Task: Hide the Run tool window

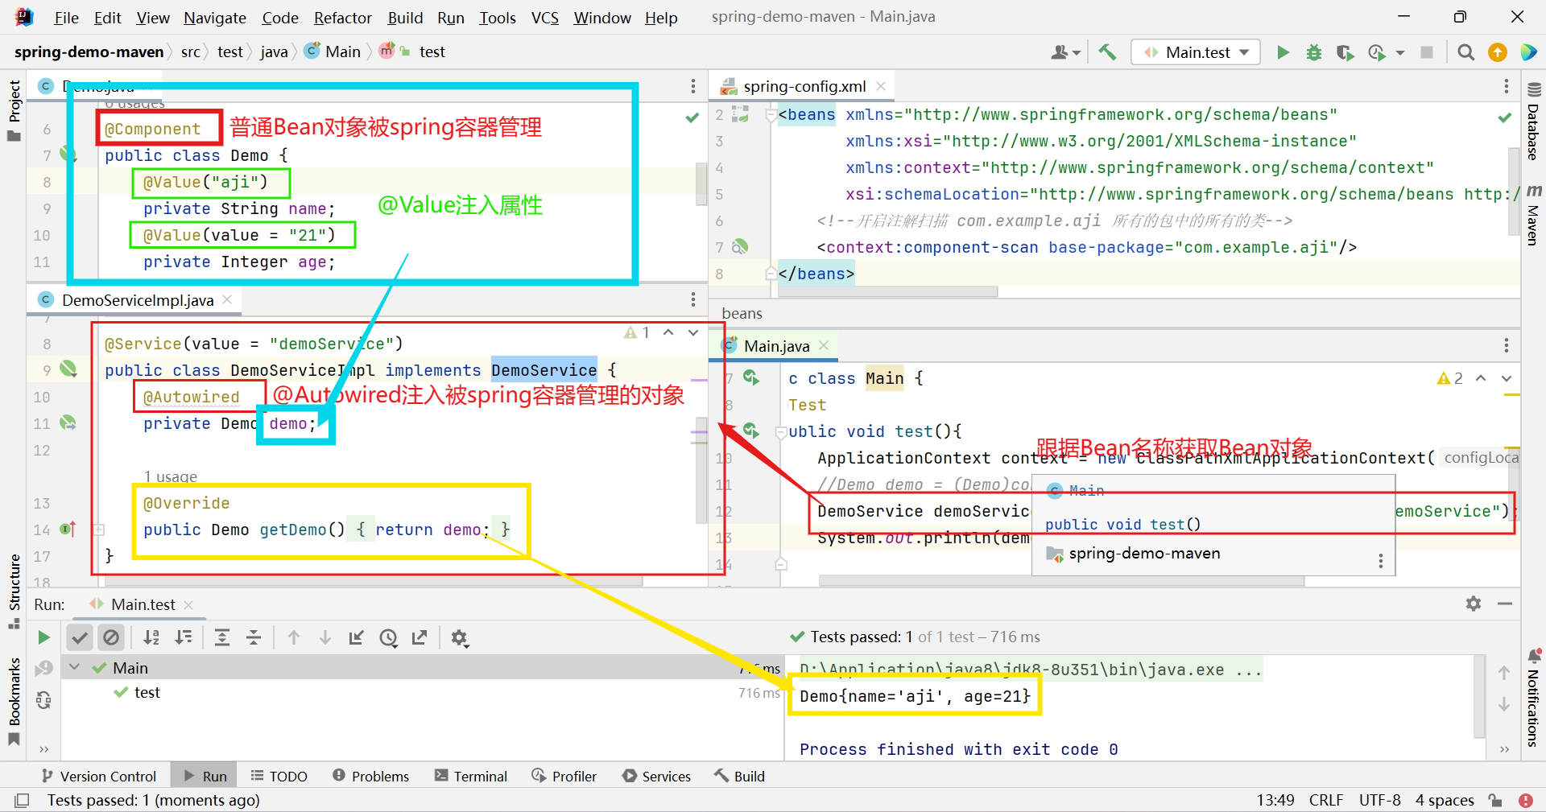Action: coord(1505,604)
